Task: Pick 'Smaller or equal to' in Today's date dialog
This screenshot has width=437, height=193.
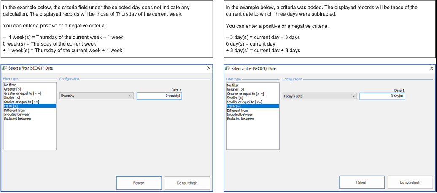Action: pyautogui.click(x=253, y=102)
